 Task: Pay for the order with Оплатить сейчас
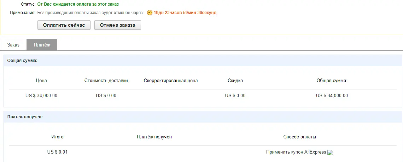tap(64, 25)
